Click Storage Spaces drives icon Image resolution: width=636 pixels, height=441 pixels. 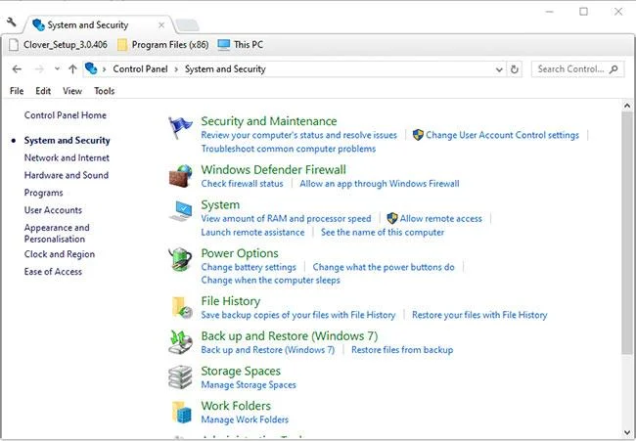point(180,377)
